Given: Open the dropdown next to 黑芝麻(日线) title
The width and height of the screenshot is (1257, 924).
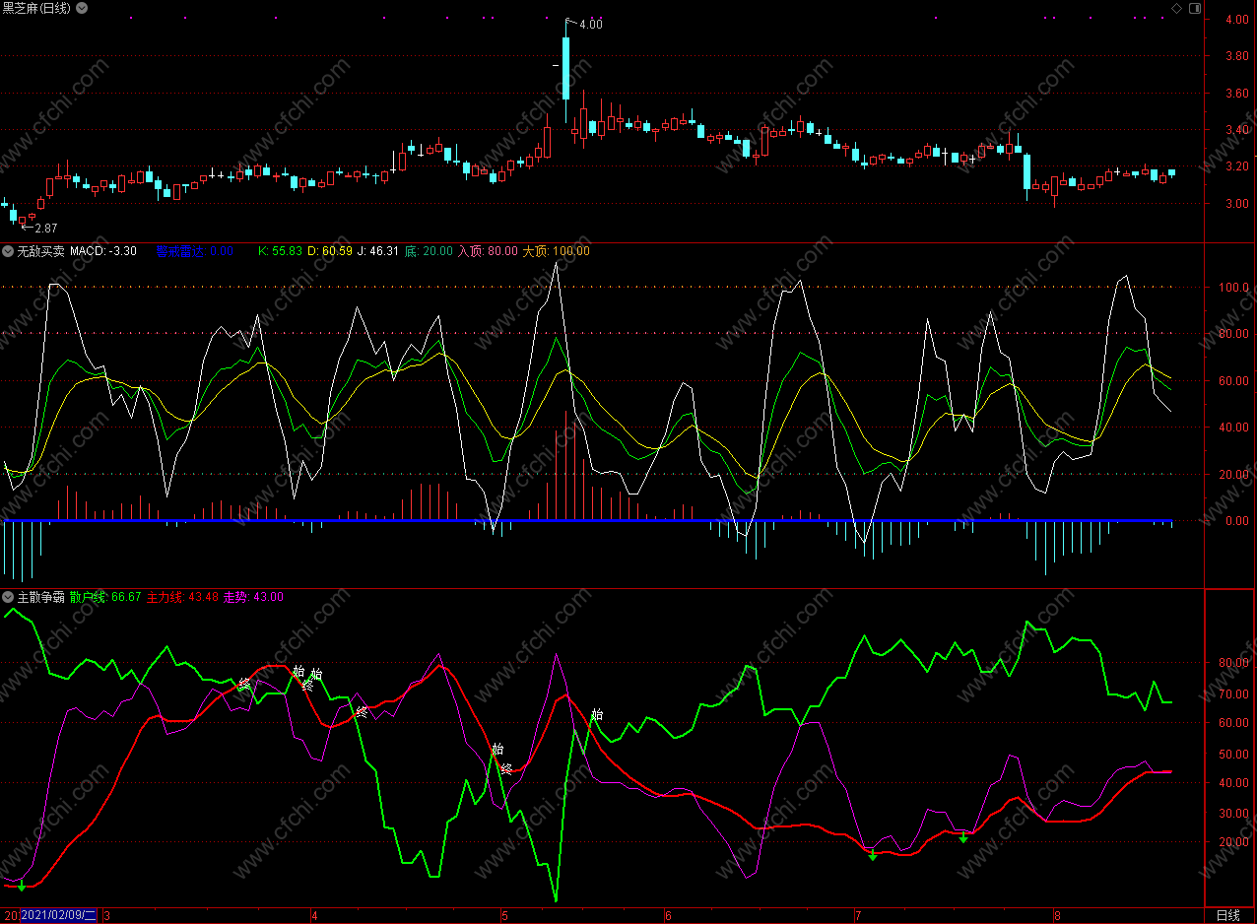Looking at the screenshot, I should [x=81, y=8].
